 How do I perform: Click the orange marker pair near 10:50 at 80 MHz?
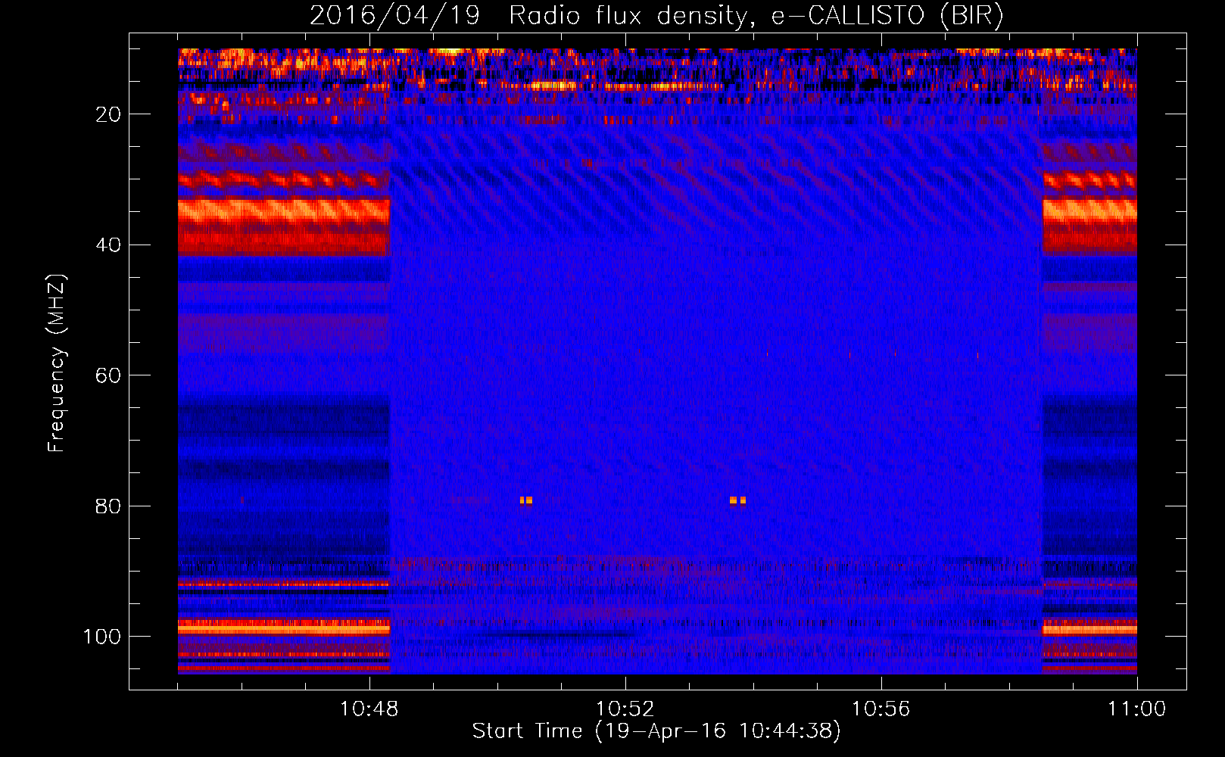(526, 500)
